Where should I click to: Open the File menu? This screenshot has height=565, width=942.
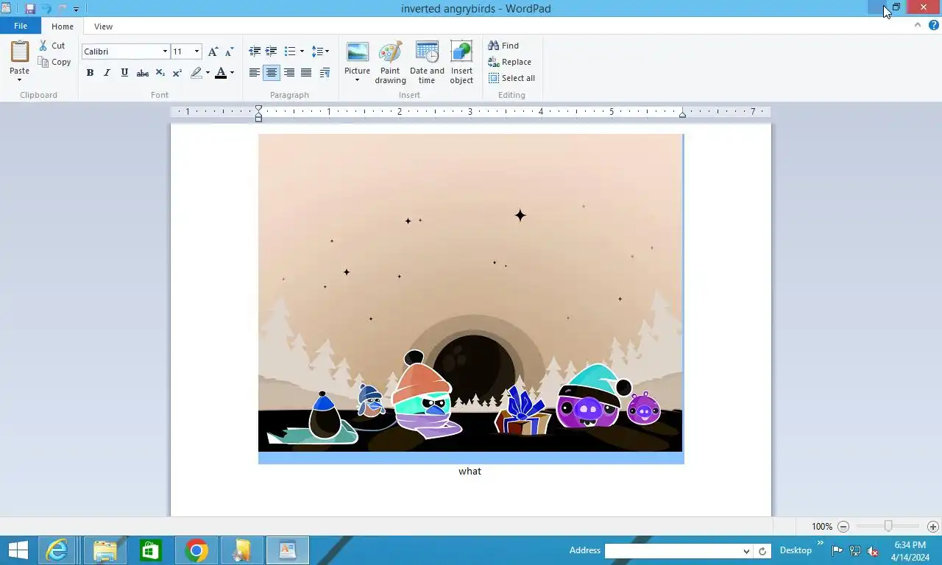click(21, 26)
